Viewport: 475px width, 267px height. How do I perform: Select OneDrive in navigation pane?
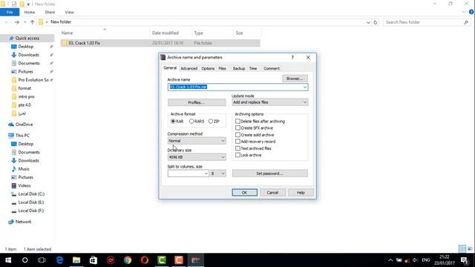tap(24, 125)
